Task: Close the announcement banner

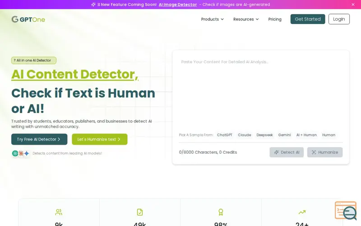Action: click(x=353, y=5)
